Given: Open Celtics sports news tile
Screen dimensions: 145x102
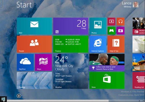Looking at the screenshot, I should 107,62.
